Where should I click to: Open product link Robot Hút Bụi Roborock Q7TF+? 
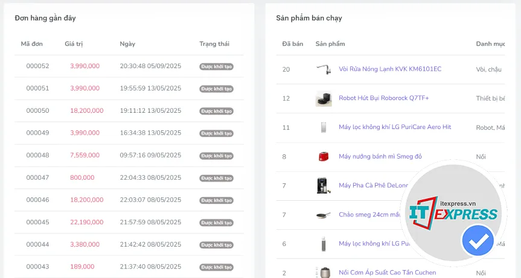click(384, 98)
